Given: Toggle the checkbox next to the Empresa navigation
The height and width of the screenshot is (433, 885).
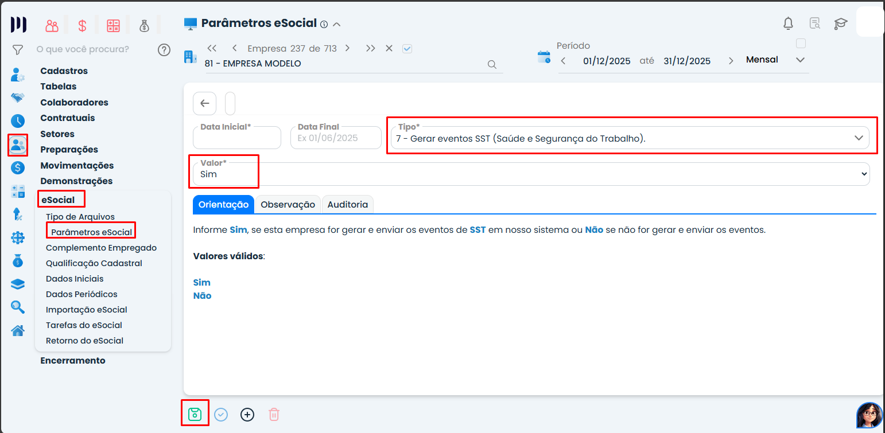Looking at the screenshot, I should 407,49.
